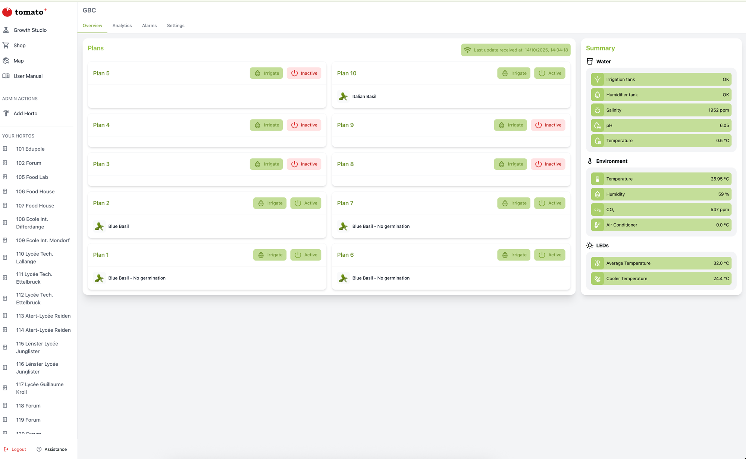Image resolution: width=746 pixels, height=459 pixels.
Task: Select the 105 Food Lab horto
Action: click(x=32, y=177)
